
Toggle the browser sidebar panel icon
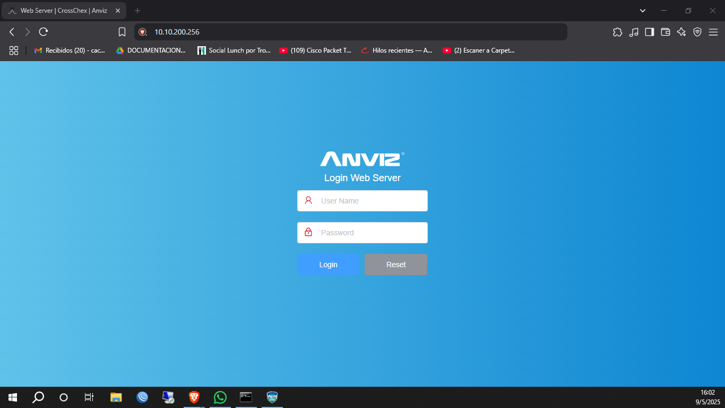650,32
